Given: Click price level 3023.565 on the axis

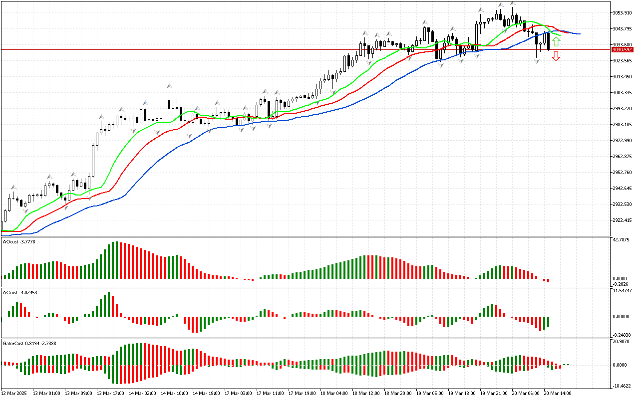Looking at the screenshot, I should click(x=623, y=60).
